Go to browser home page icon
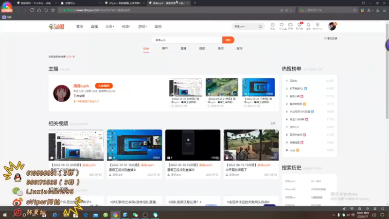389x219 pixels. click(39, 10)
